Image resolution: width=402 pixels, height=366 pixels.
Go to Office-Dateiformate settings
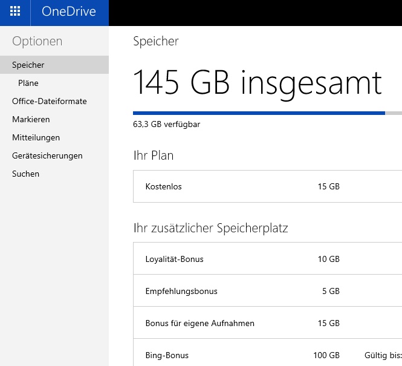click(49, 101)
